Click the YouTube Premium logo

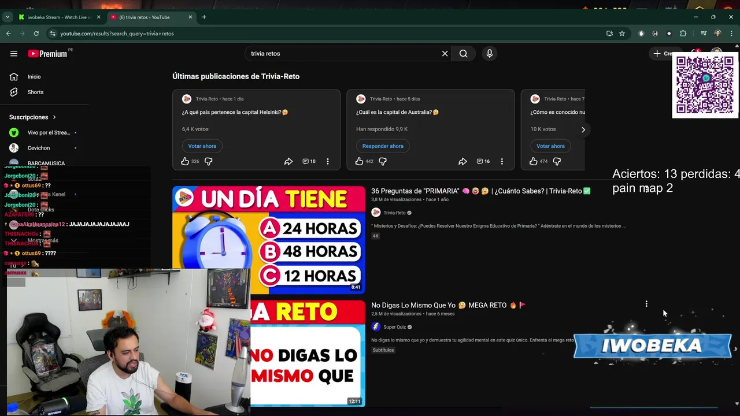(x=47, y=54)
